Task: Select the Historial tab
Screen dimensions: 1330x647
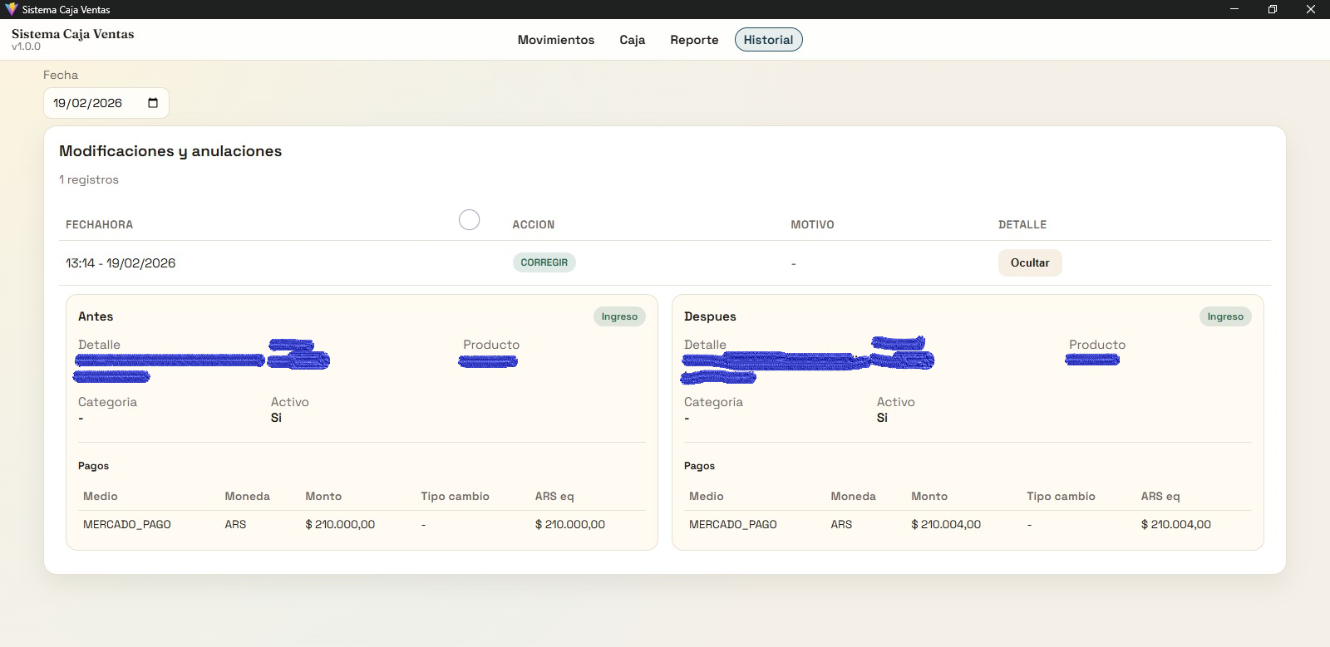Action: click(768, 40)
